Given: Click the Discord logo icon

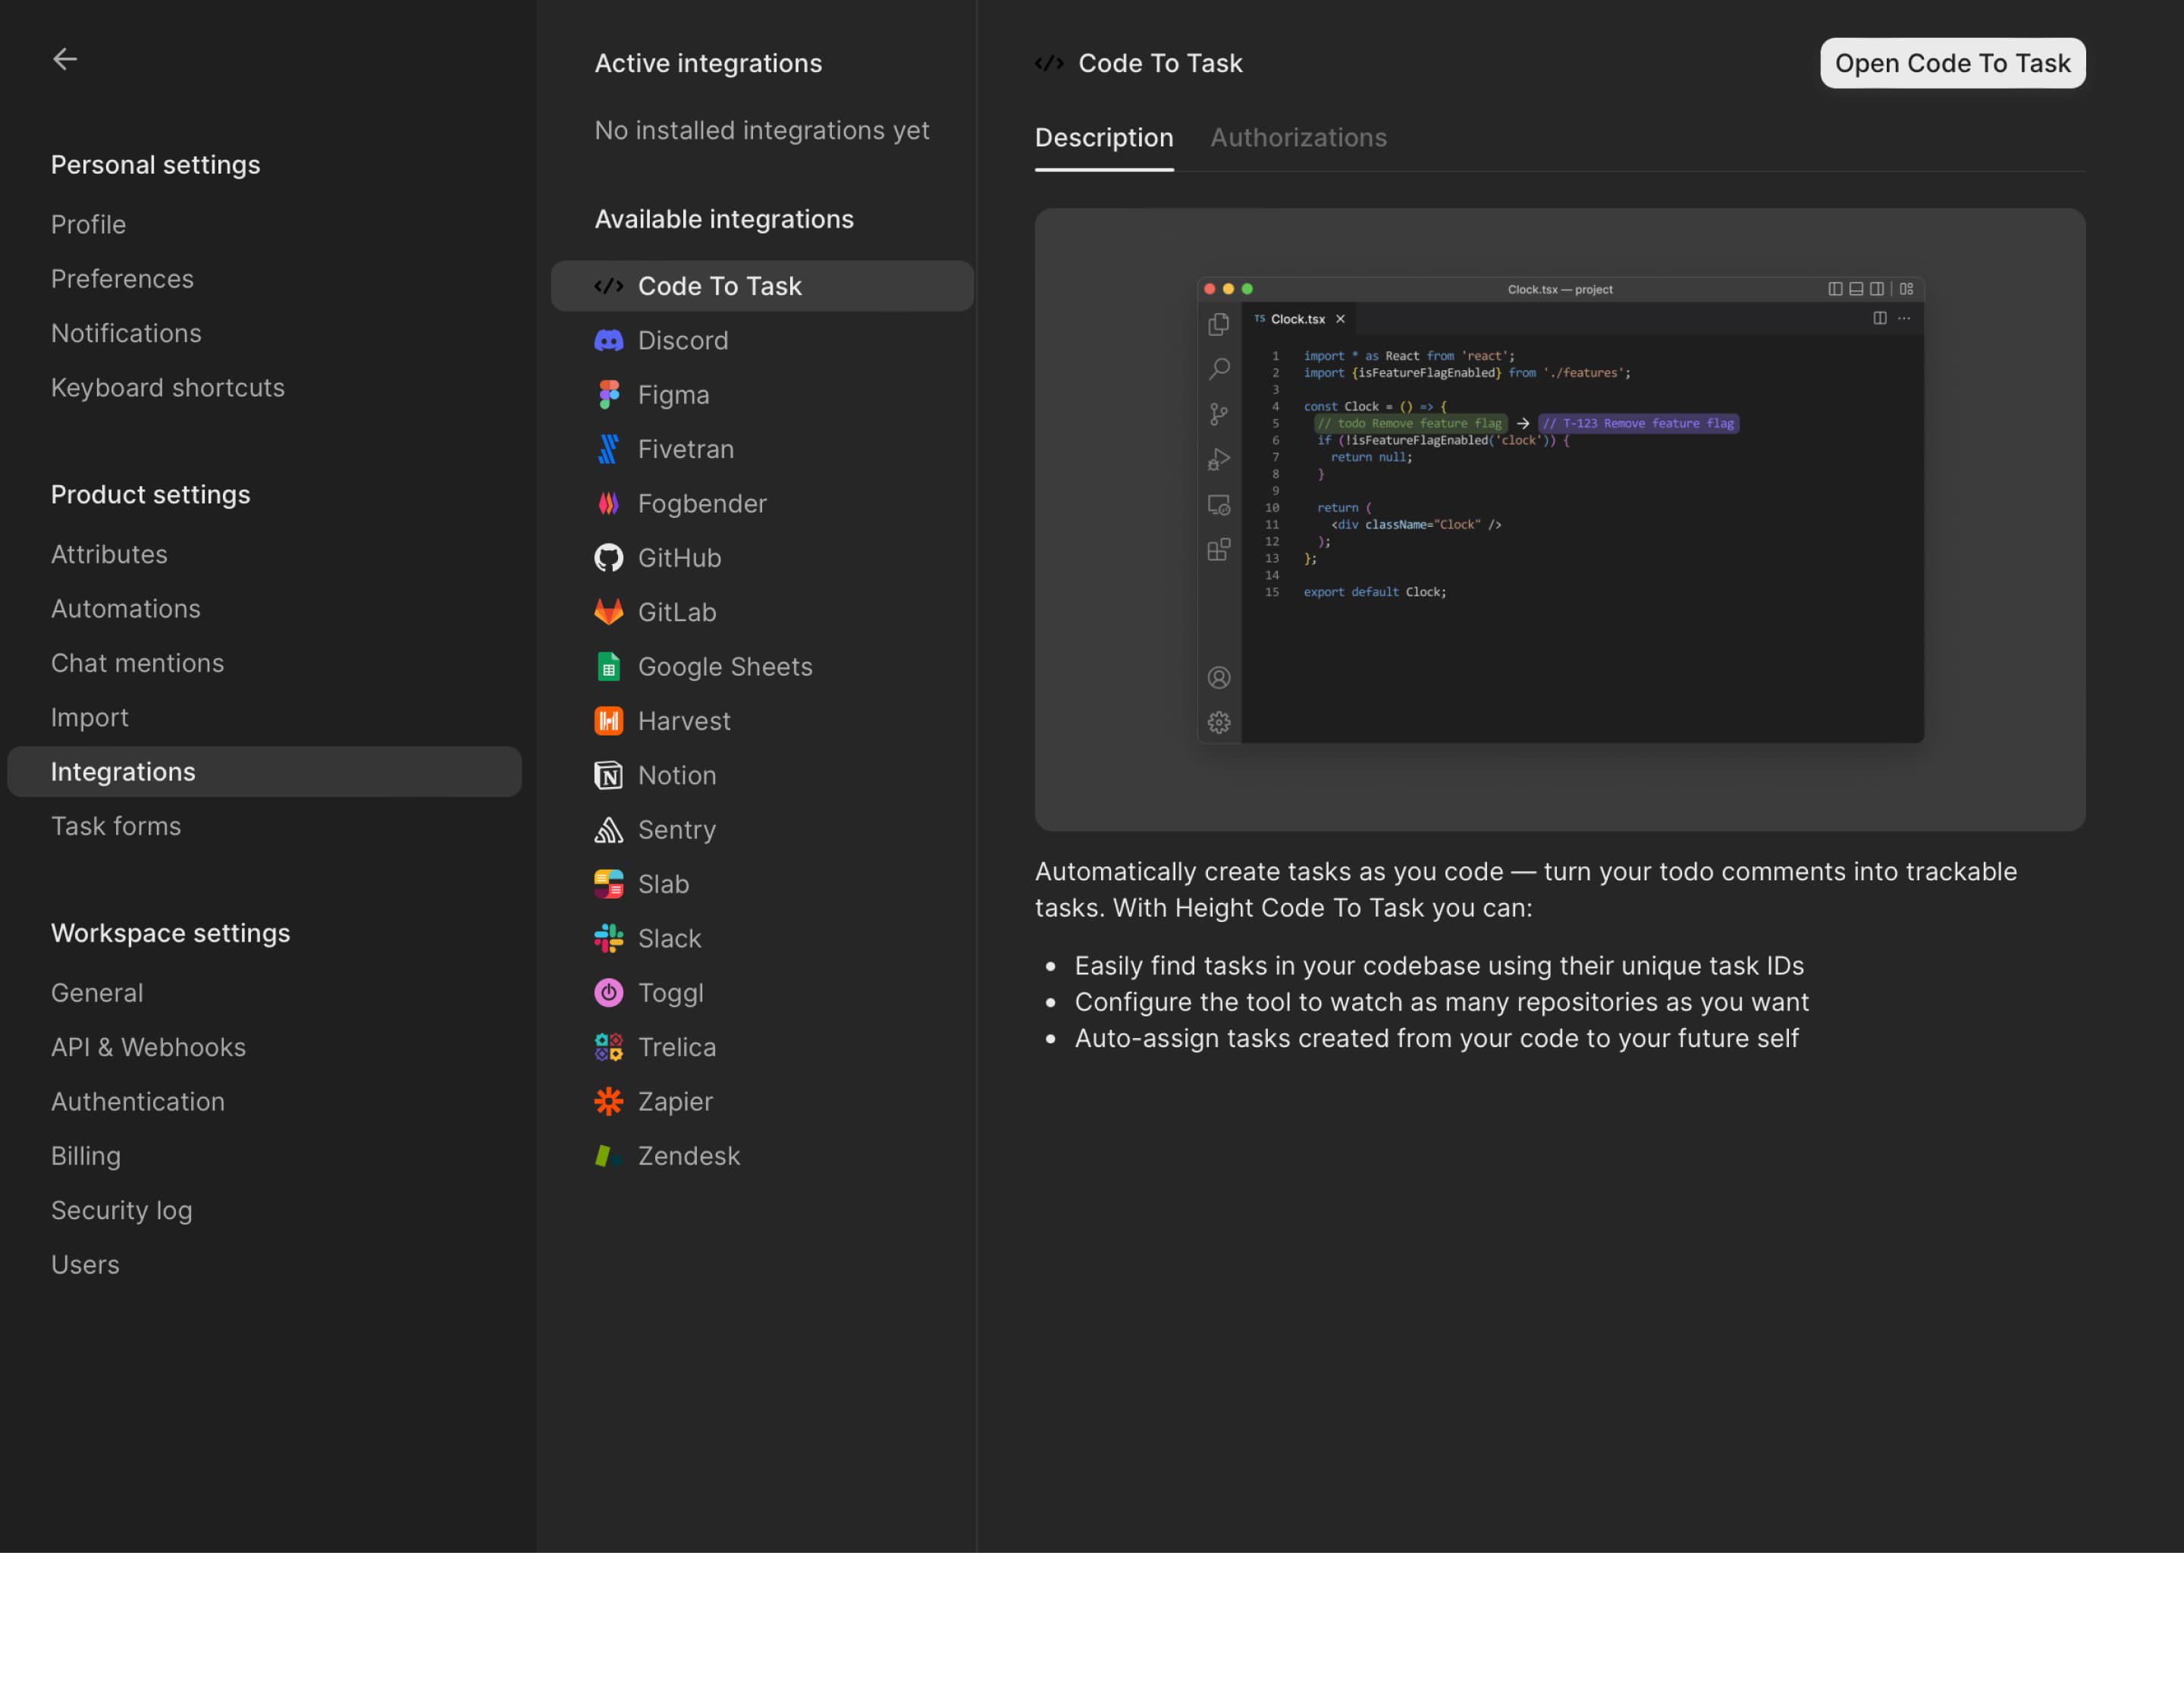Looking at the screenshot, I should tap(608, 341).
